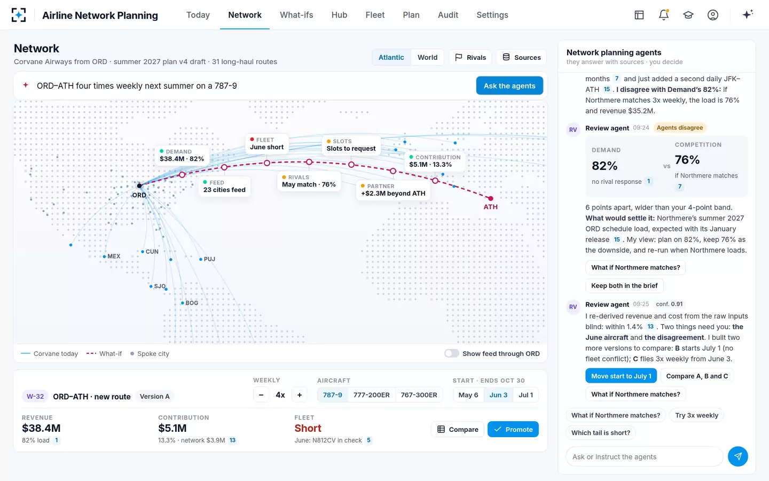The height and width of the screenshot is (481, 769).
Task: Click the ATH destination marker on map
Action: click(490, 199)
